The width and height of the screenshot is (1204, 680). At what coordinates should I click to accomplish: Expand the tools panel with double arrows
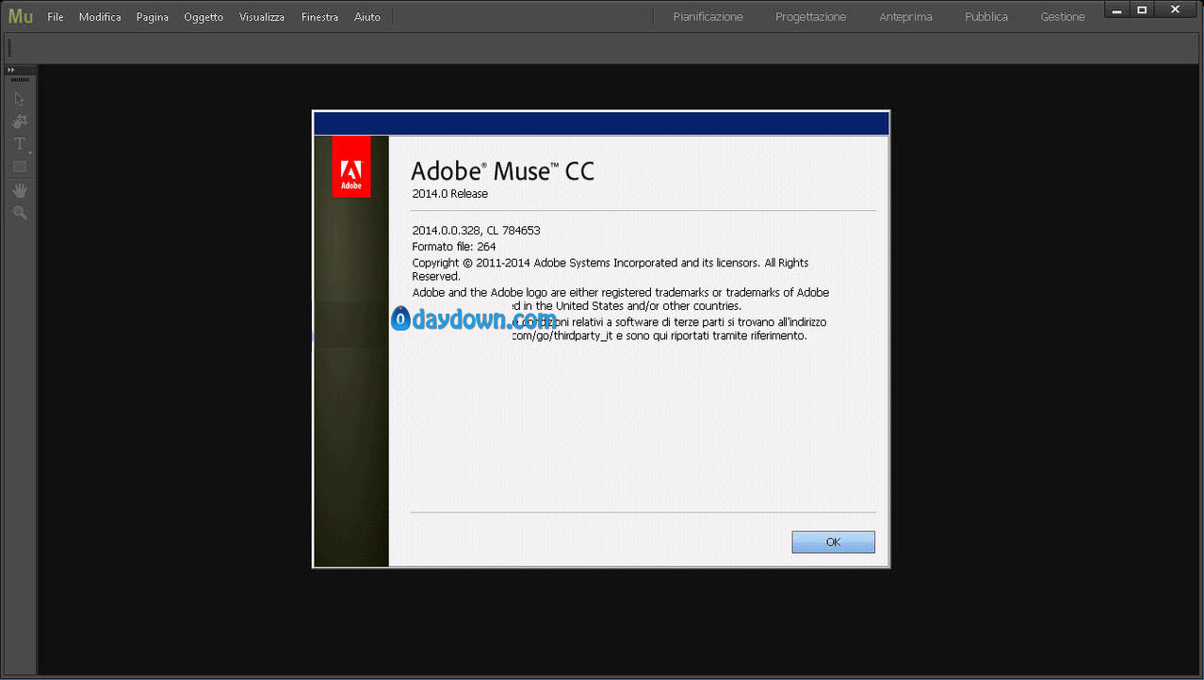tap(11, 70)
